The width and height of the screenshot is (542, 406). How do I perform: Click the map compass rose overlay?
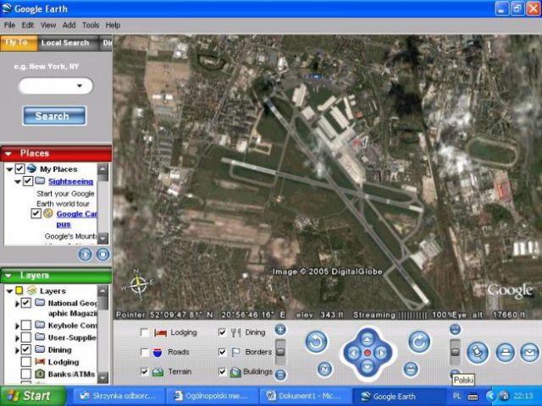coord(138,284)
